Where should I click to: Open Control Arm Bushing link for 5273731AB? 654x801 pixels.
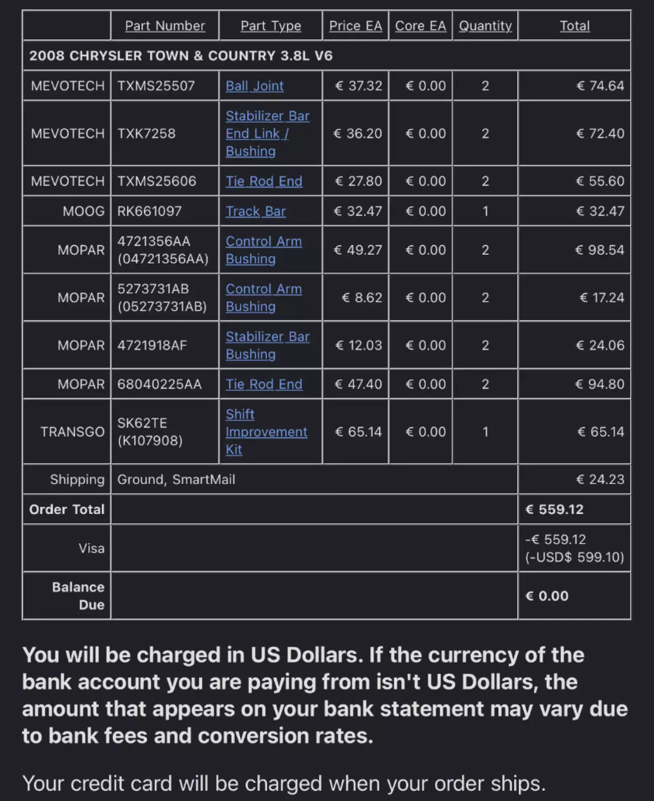263,298
